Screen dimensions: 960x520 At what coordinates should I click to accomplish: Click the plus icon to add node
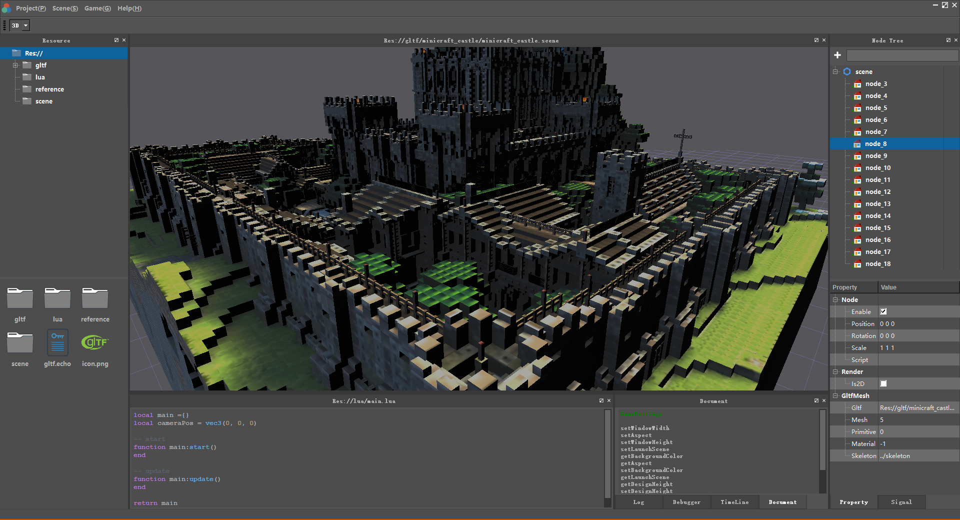(837, 55)
